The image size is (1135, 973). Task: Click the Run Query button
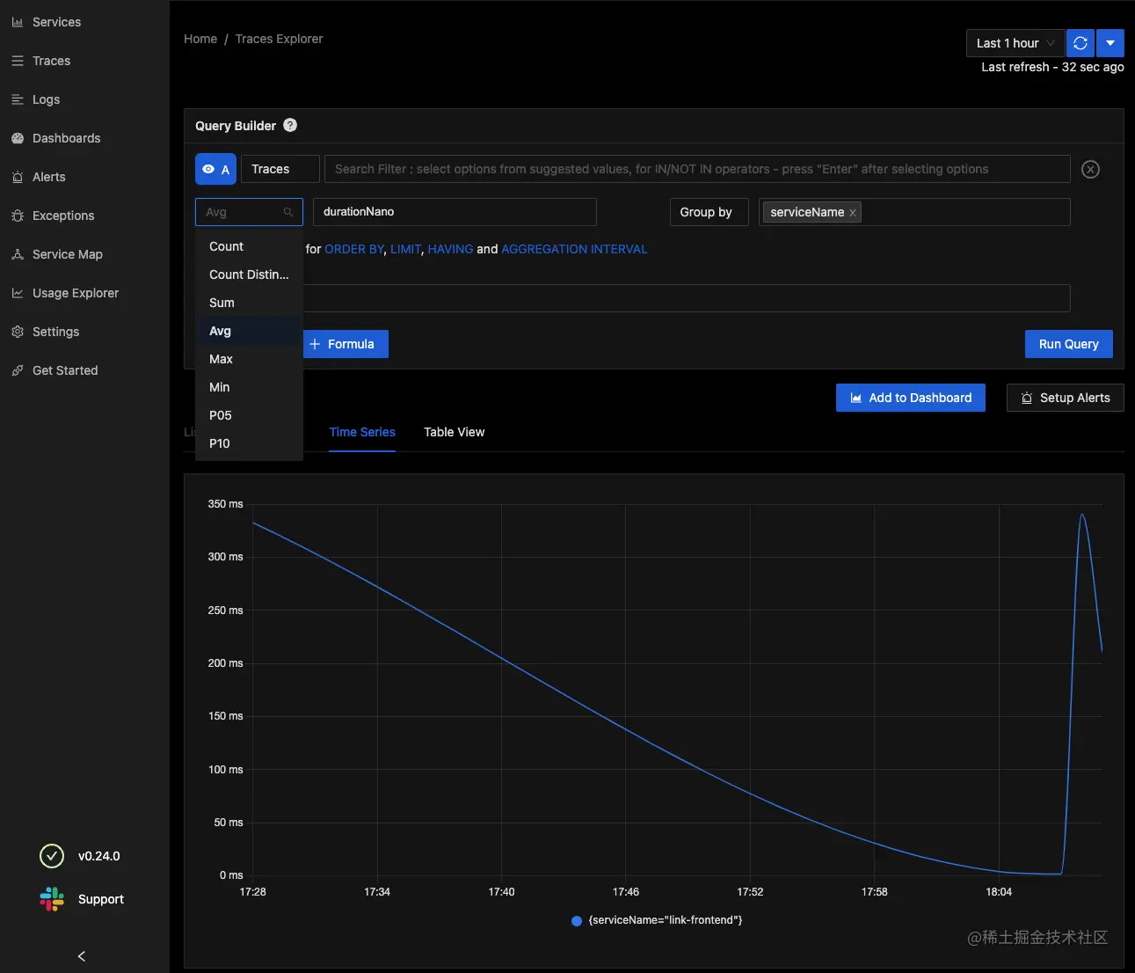tap(1069, 344)
